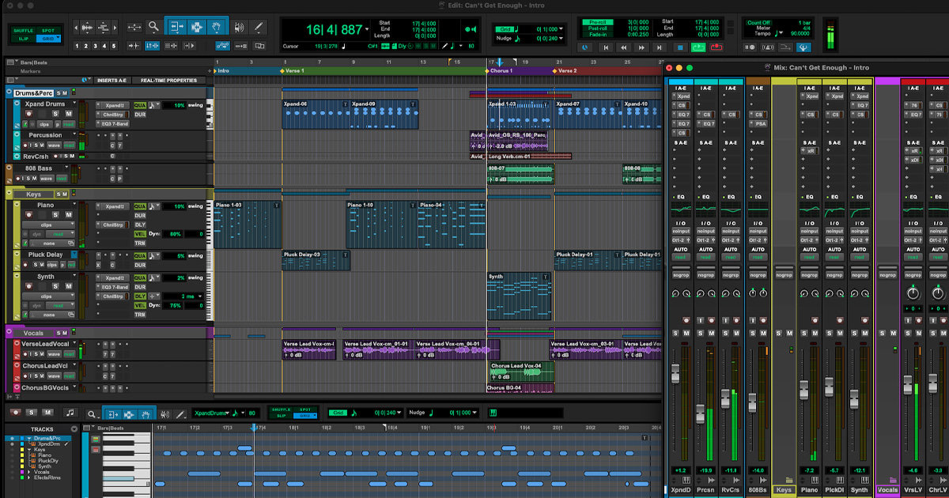Image resolution: width=949 pixels, height=498 pixels.
Task: Toggle Link Timeline and Edit Selection
Action: [x=150, y=45]
